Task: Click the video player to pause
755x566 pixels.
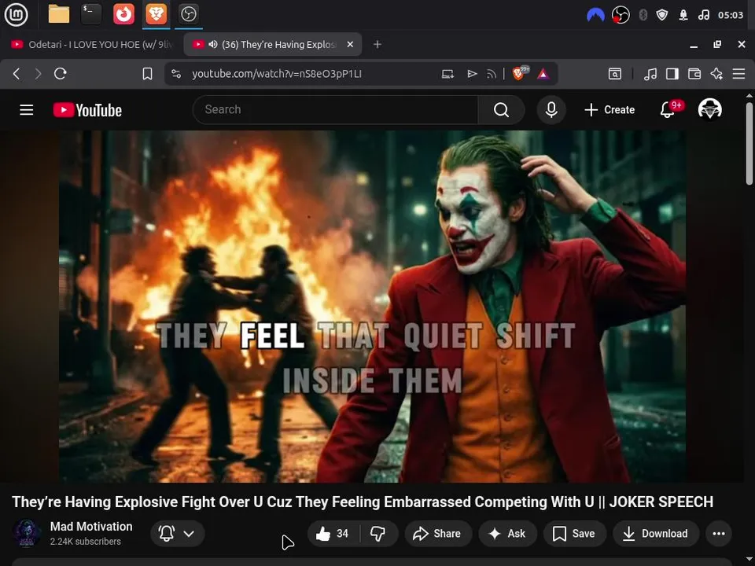Action: point(372,306)
